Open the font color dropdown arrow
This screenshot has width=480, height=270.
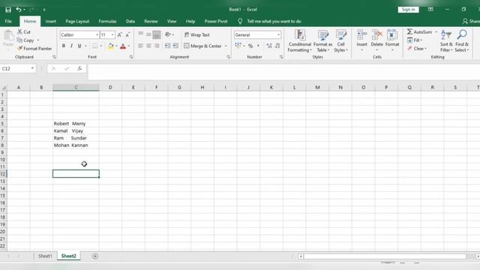click(129, 46)
